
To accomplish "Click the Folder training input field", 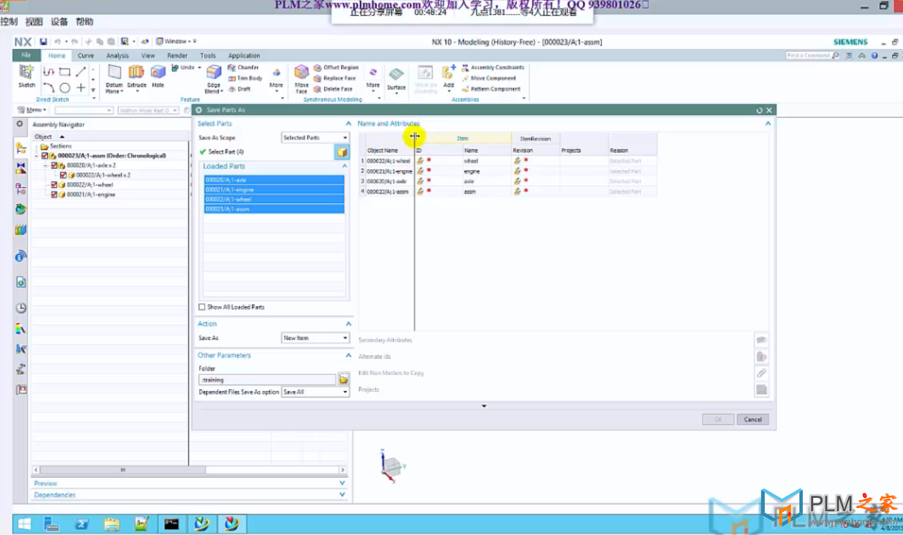I will [x=267, y=379].
